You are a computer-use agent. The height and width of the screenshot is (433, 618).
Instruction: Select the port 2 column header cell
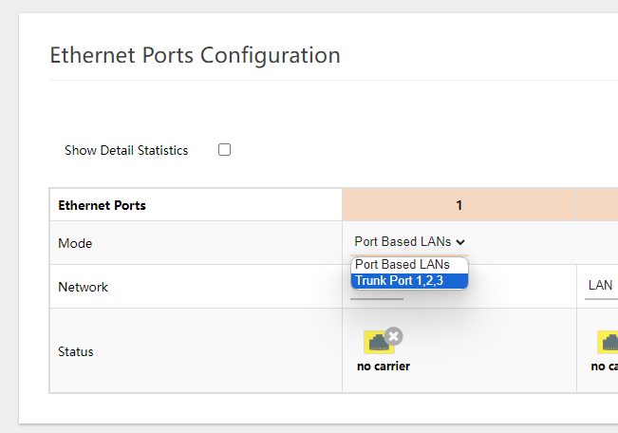tap(598, 205)
